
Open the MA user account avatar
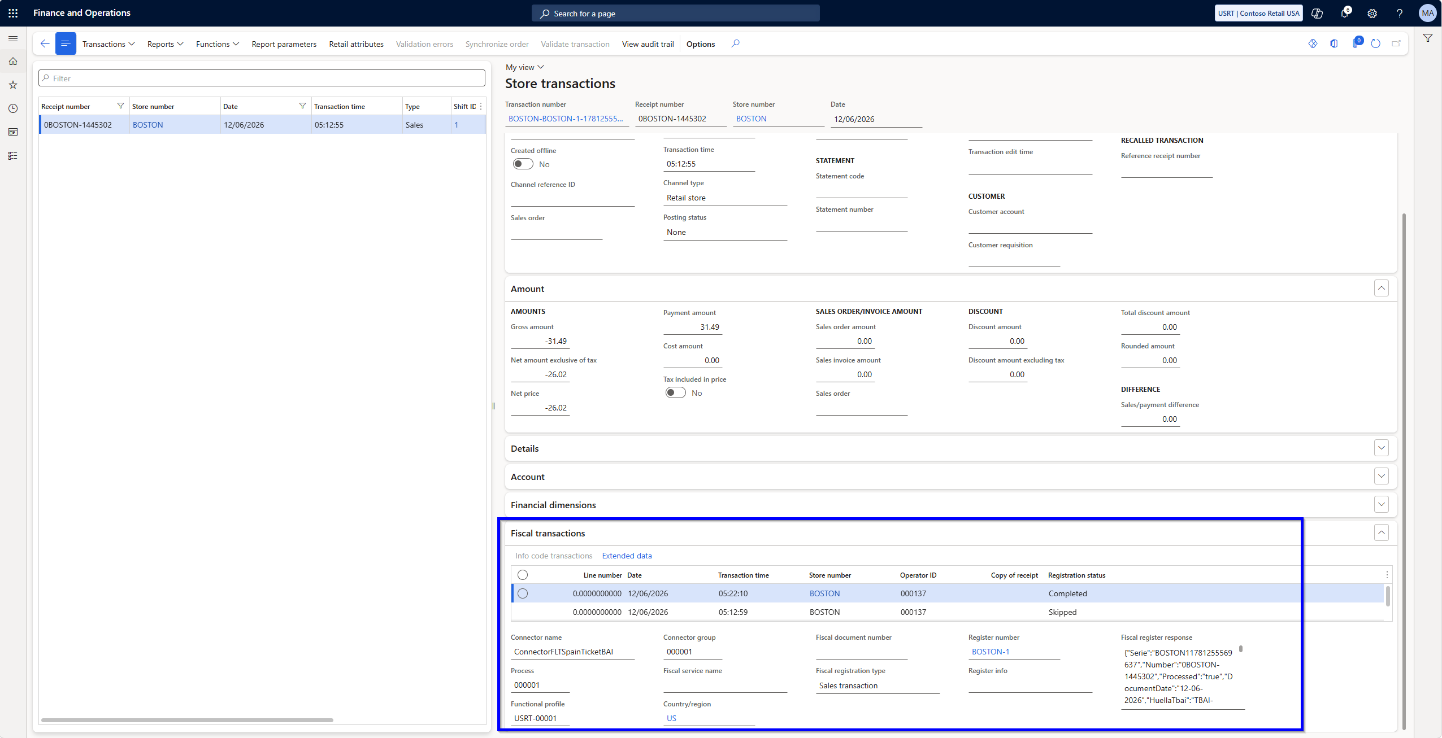[x=1427, y=13]
